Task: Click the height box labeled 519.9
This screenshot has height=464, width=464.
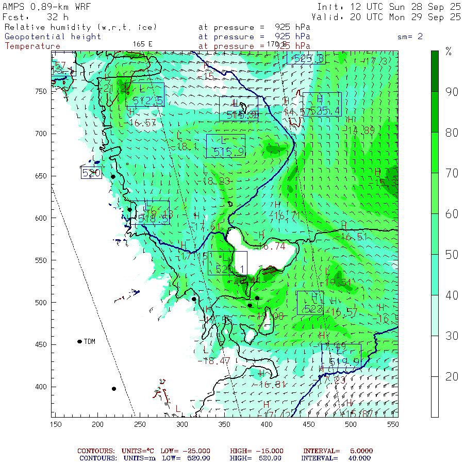Action: [x=341, y=356]
